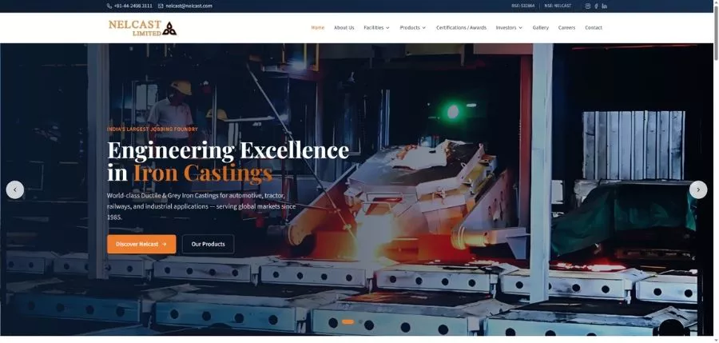Image resolution: width=719 pixels, height=343 pixels.
Task: Open the Contact page
Action: (594, 27)
